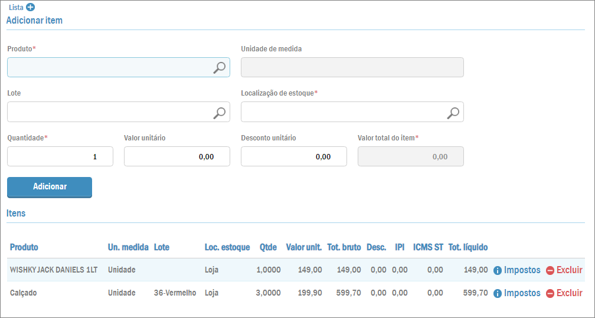The height and width of the screenshot is (318, 595).
Task: Focus the Produto input field
Action: click(109, 68)
